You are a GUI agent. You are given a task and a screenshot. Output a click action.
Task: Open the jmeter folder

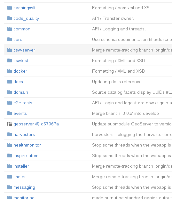point(20,177)
